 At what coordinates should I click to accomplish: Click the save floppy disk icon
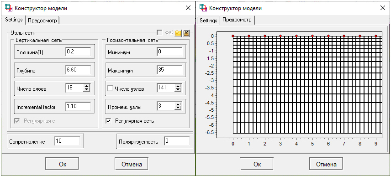pos(186,33)
